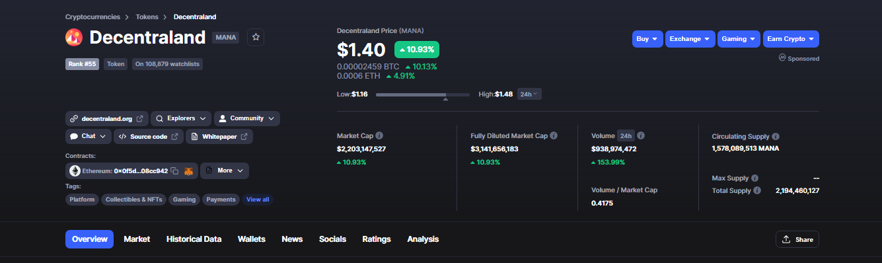This screenshot has width=882, height=263.
Task: Switch to the Socials tab
Action: coord(332,239)
